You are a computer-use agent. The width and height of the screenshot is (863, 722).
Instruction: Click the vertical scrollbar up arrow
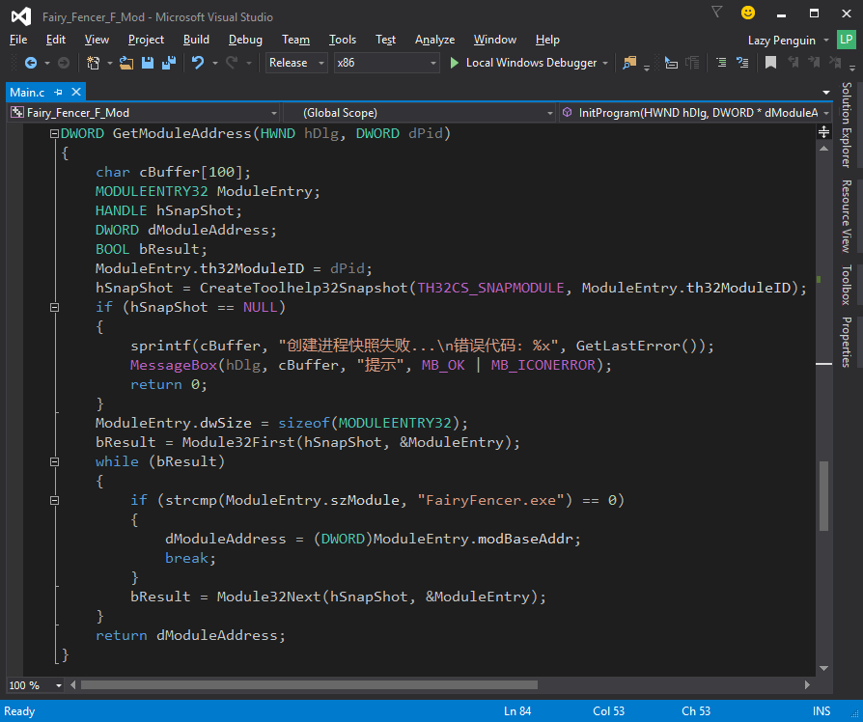pos(824,149)
